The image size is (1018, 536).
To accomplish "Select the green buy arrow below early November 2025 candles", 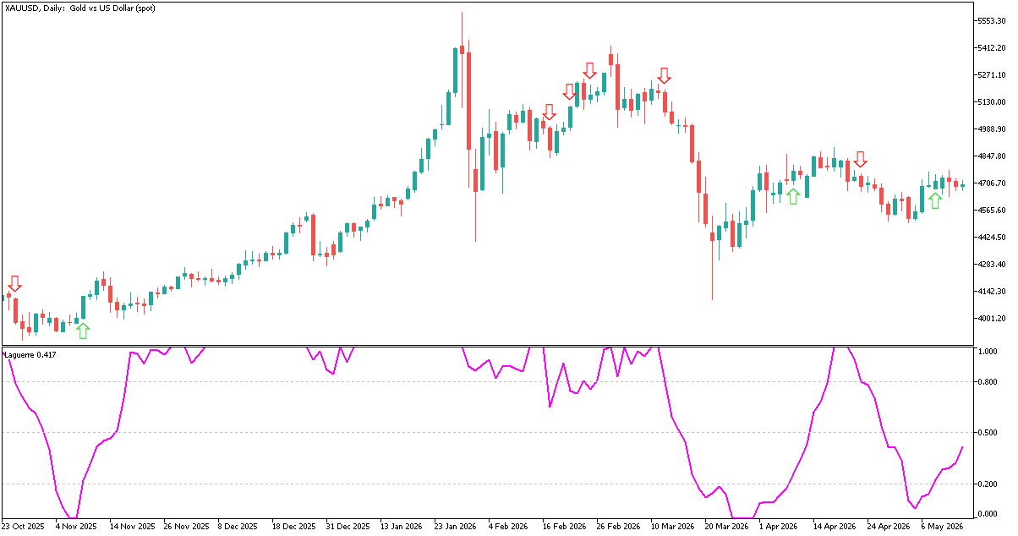I will click(82, 331).
